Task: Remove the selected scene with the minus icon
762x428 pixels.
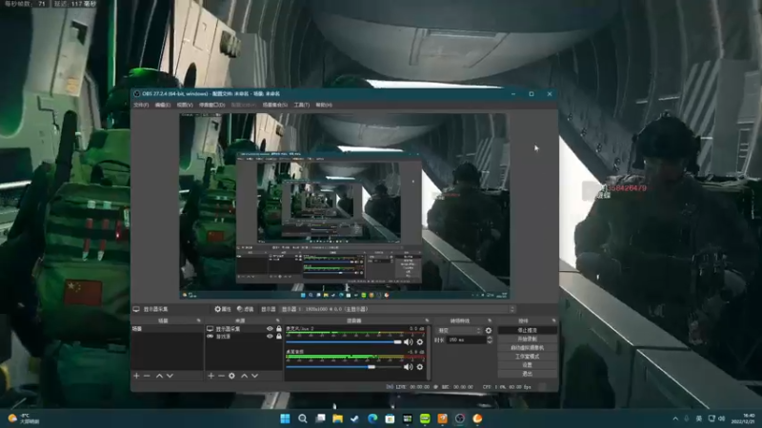Action: [147, 376]
